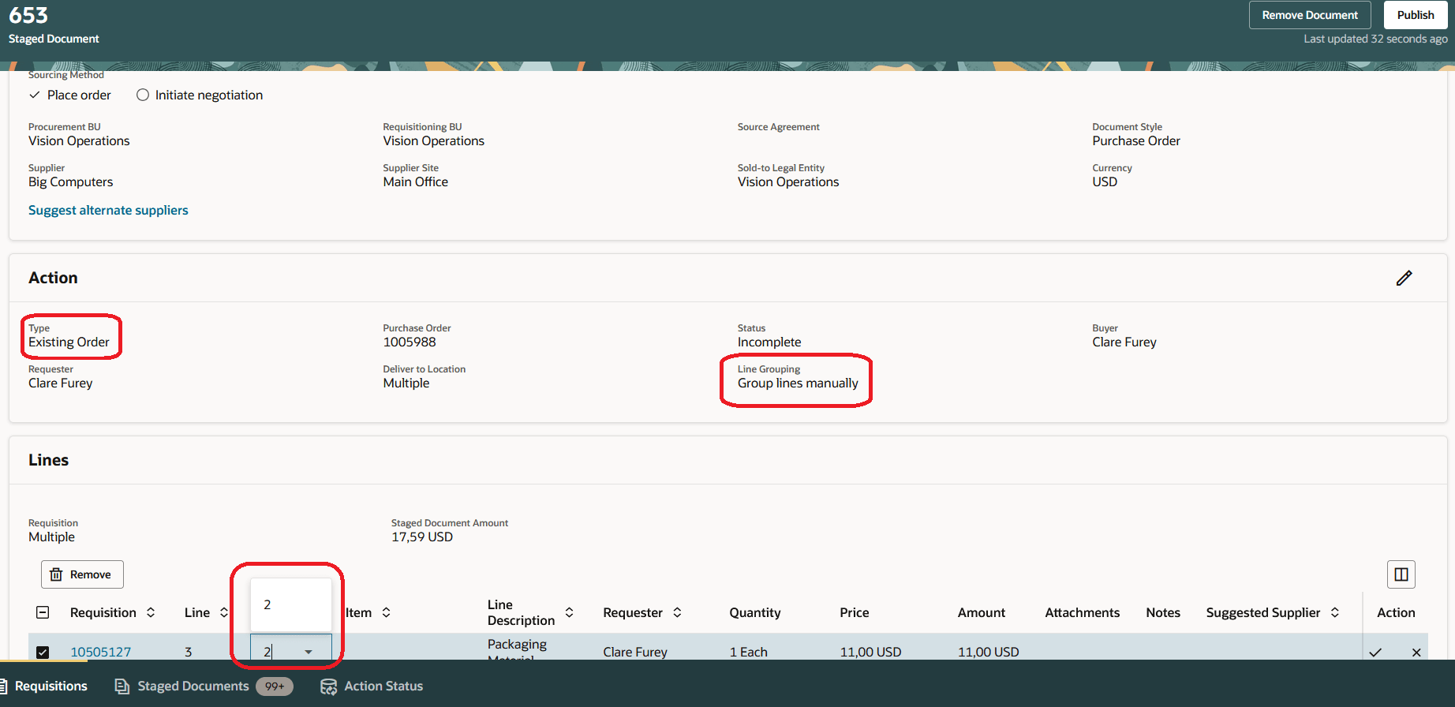This screenshot has height=707, width=1455.
Task: Edit the Action section with pencil icon
Action: 1405,278
